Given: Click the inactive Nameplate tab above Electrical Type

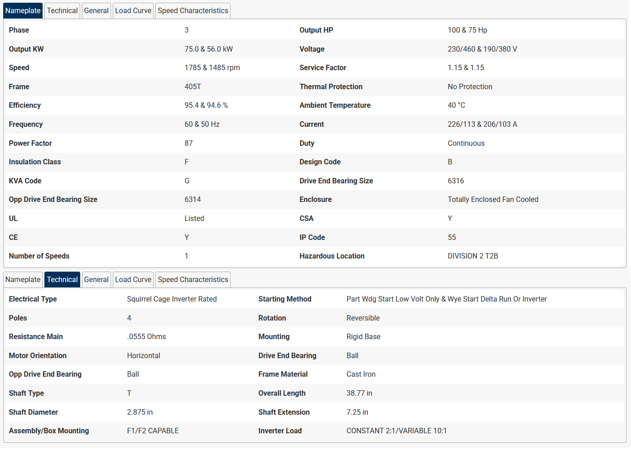Looking at the screenshot, I should (23, 279).
